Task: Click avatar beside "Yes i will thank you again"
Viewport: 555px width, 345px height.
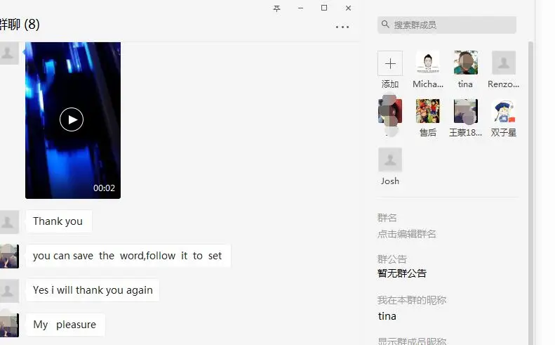Action: [8, 291]
